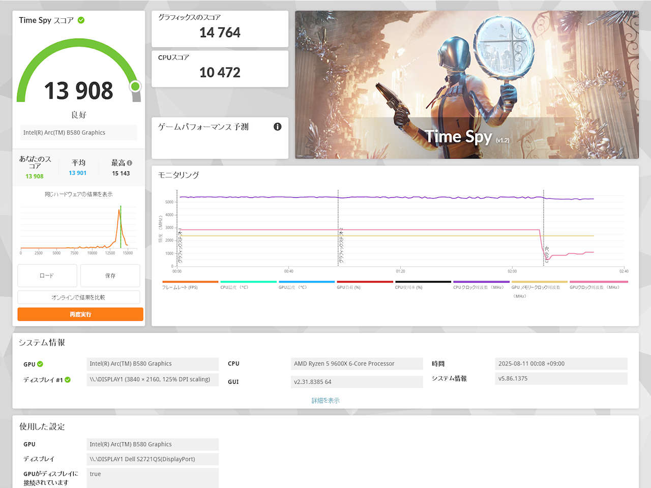Click the システム情報 version v5.86.1375

561,379
